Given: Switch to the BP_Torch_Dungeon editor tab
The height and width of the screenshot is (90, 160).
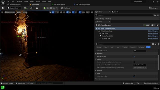Looking at the screenshot, I should click(x=83, y=4).
